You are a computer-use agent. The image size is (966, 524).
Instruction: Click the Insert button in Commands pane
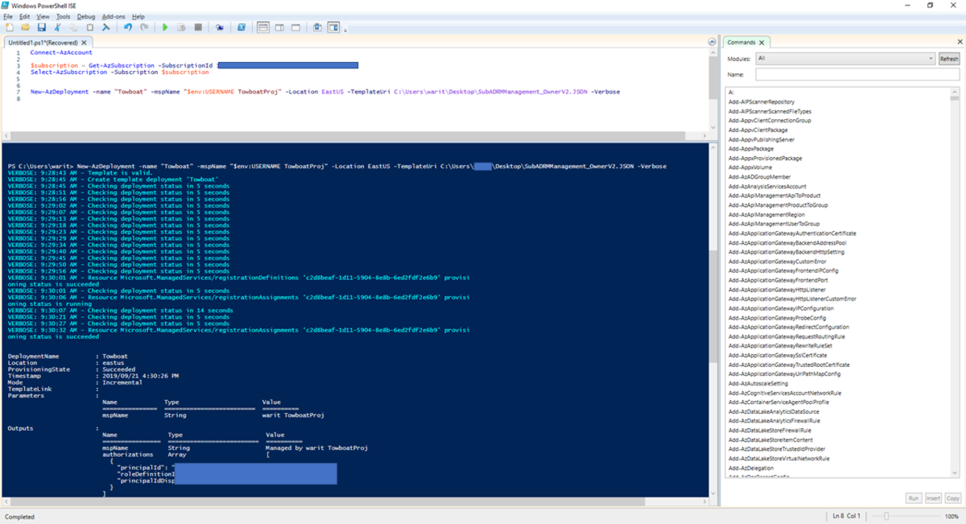coord(933,498)
